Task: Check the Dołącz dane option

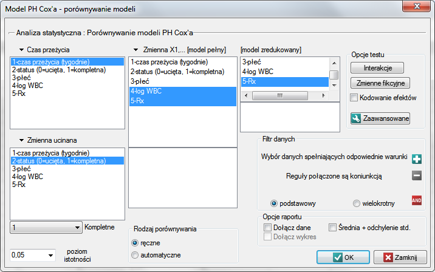Action: point(268,227)
